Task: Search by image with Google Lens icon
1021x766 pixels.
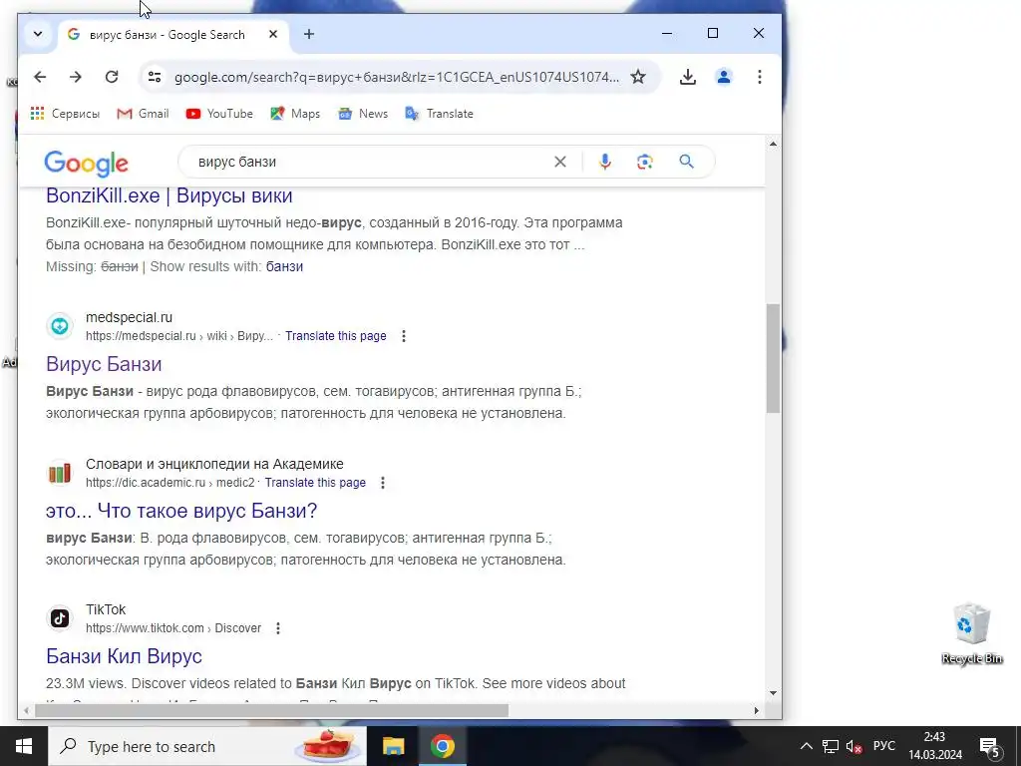Action: [x=645, y=162]
